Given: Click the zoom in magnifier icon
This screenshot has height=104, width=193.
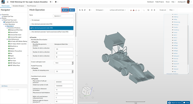Looking at the screenshot, I should [x=80, y=10].
